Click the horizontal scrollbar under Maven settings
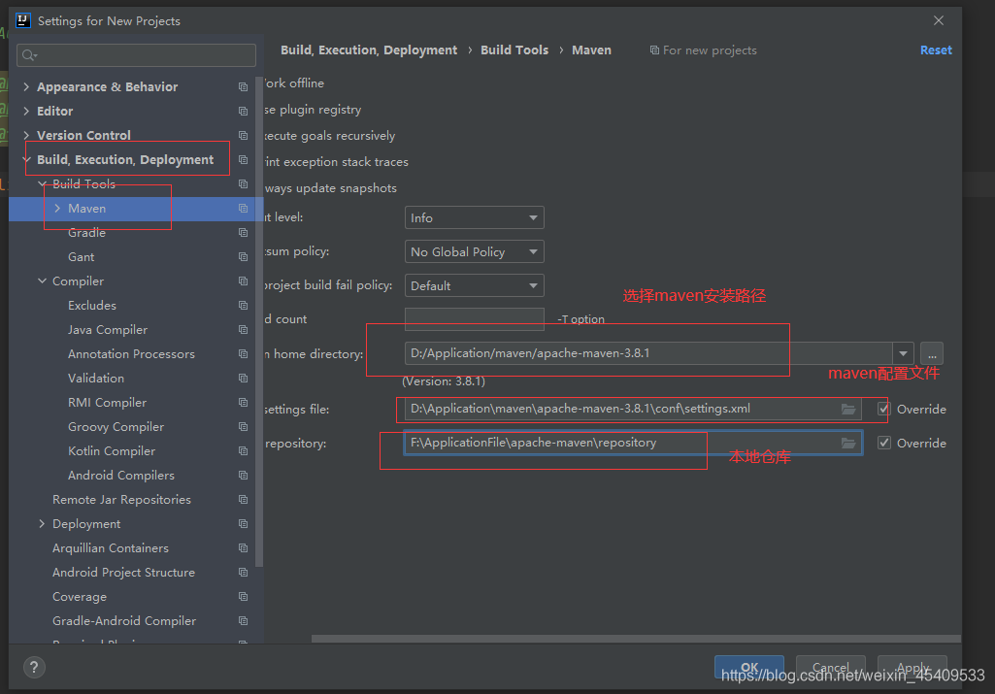 pyautogui.click(x=636, y=639)
